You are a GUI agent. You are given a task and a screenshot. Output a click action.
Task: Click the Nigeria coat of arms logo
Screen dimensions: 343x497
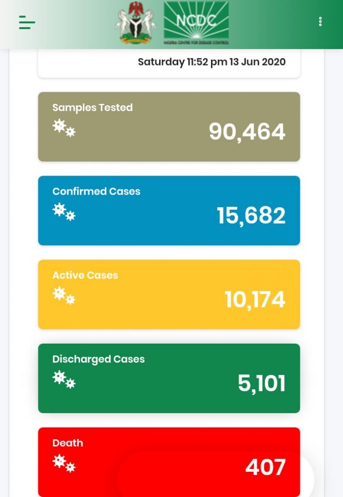pos(136,23)
